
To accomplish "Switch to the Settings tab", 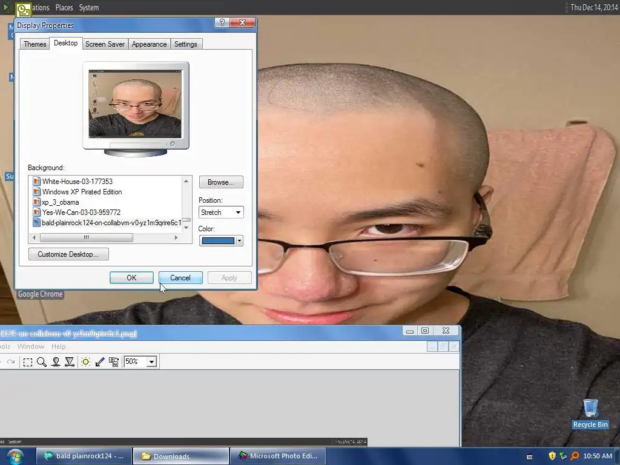I will point(185,44).
